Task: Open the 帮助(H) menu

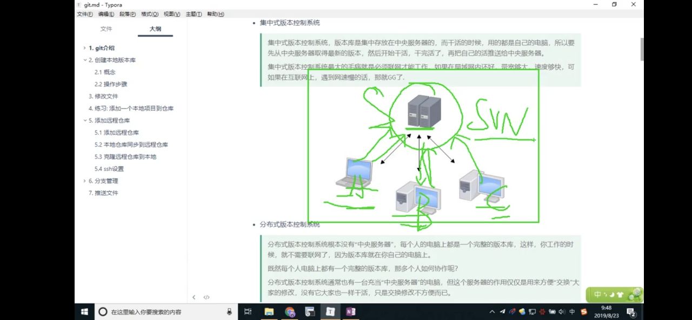Action: pyautogui.click(x=216, y=14)
